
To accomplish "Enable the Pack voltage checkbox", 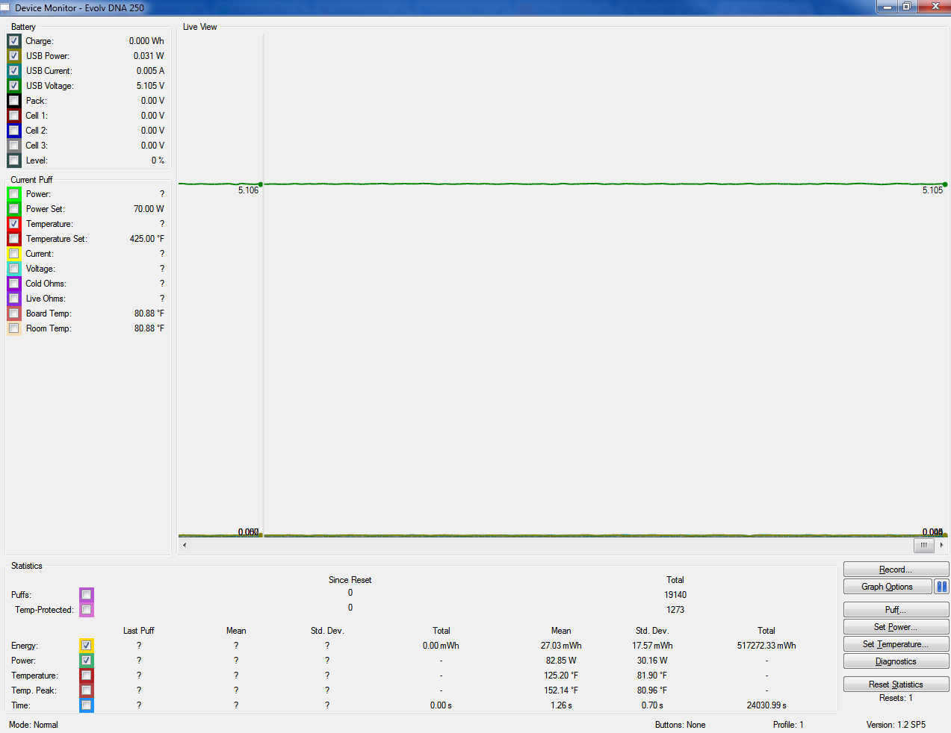I will click(14, 101).
